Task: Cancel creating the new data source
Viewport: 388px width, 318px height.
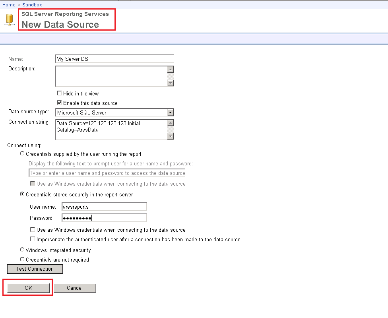Action: click(75, 288)
